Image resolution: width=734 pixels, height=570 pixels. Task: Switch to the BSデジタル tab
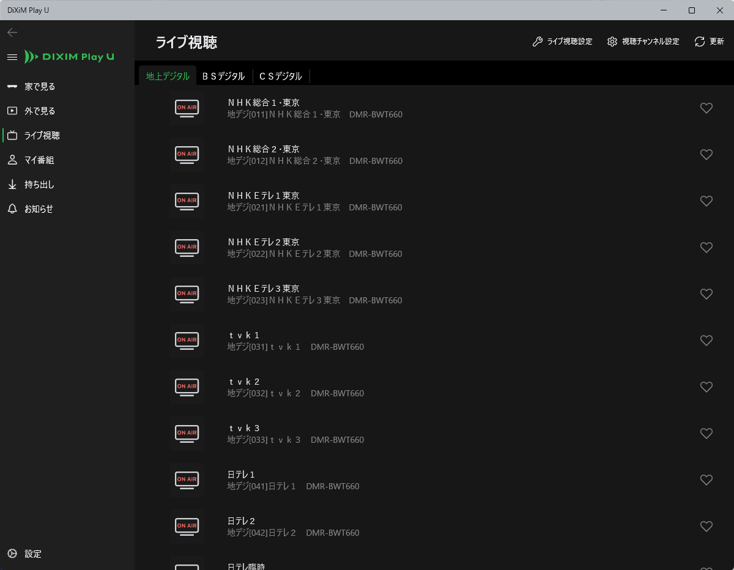point(223,76)
